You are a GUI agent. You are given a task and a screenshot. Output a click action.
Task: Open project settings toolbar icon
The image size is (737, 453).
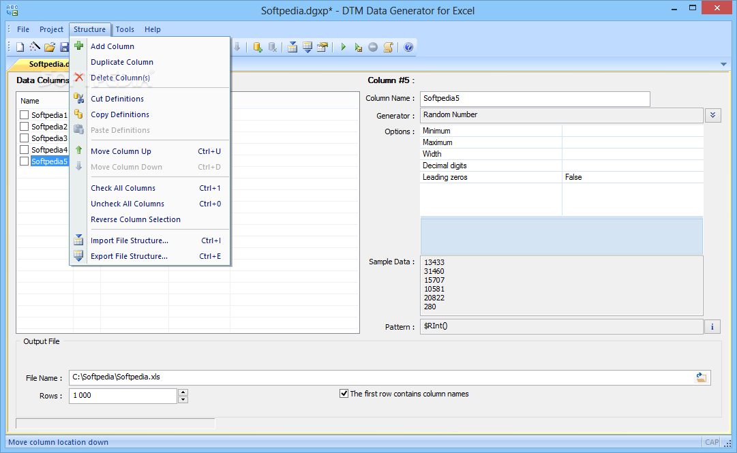(322, 47)
